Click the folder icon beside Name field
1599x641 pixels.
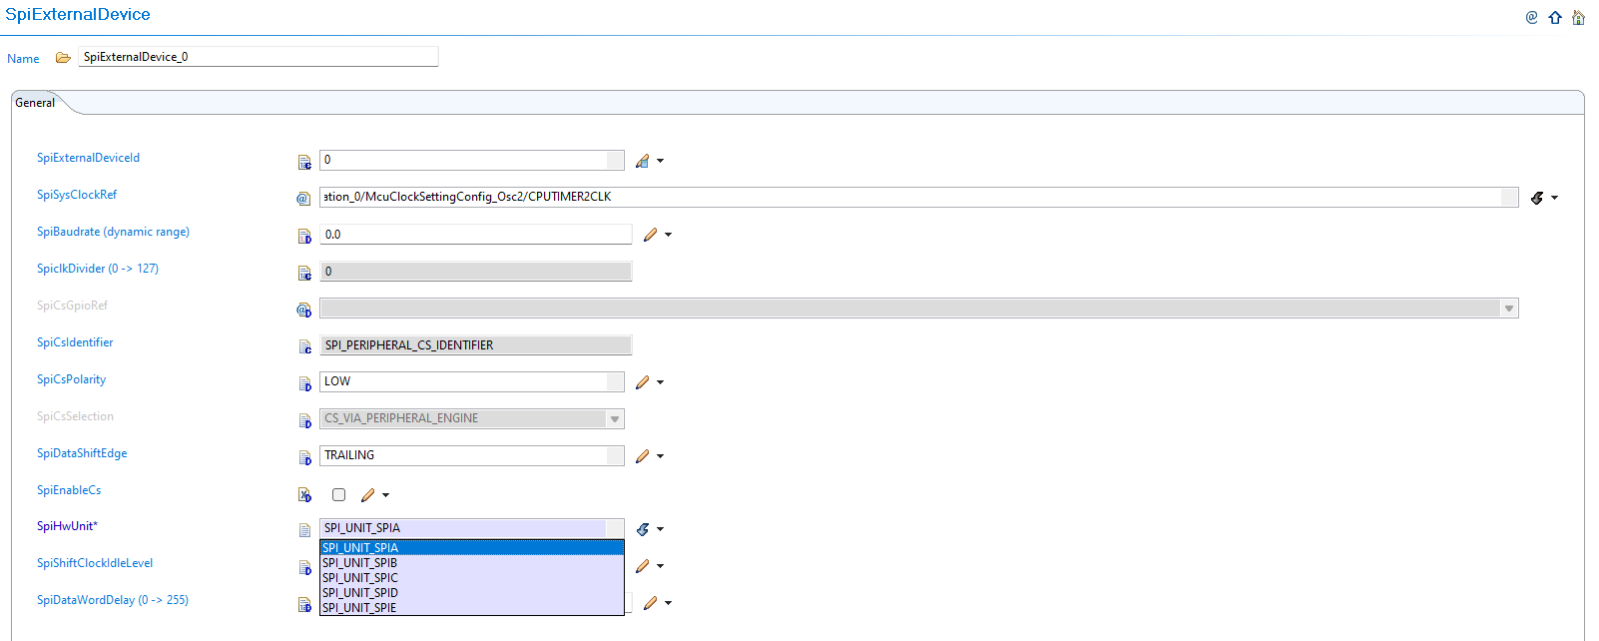[63, 58]
